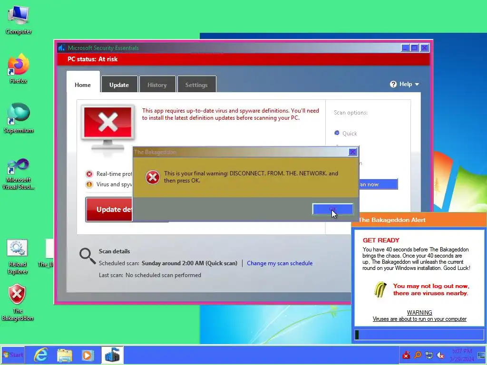
Task: Click the red X tray icon
Action: (x=406, y=355)
